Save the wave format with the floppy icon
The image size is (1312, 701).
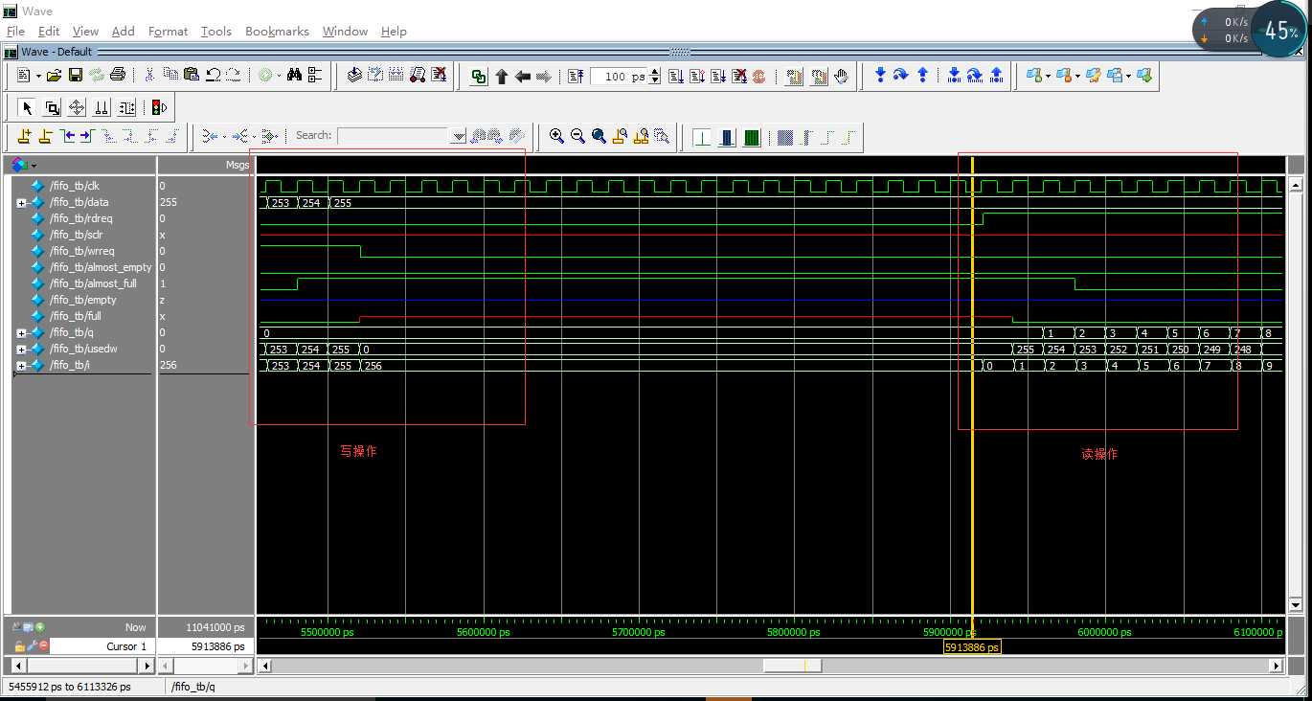tap(75, 76)
